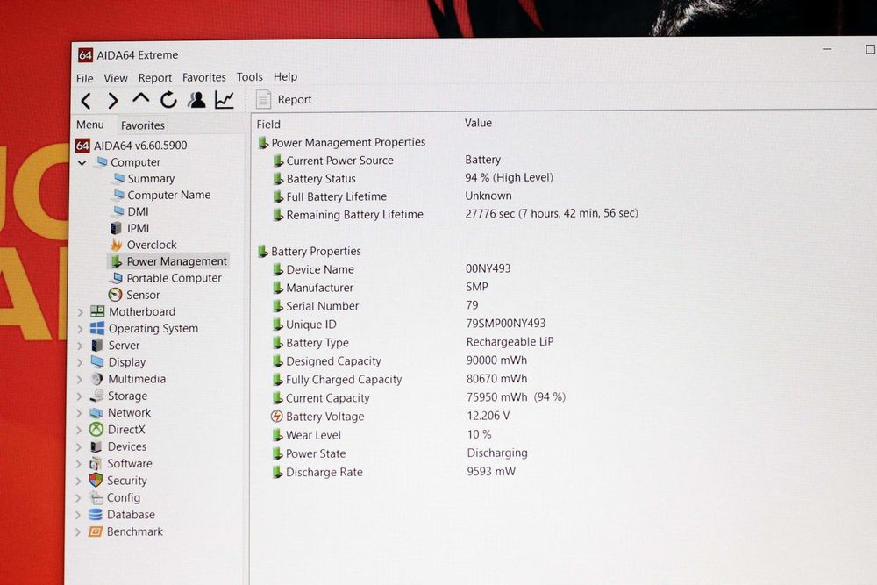Open Summary under Computer

(x=151, y=178)
